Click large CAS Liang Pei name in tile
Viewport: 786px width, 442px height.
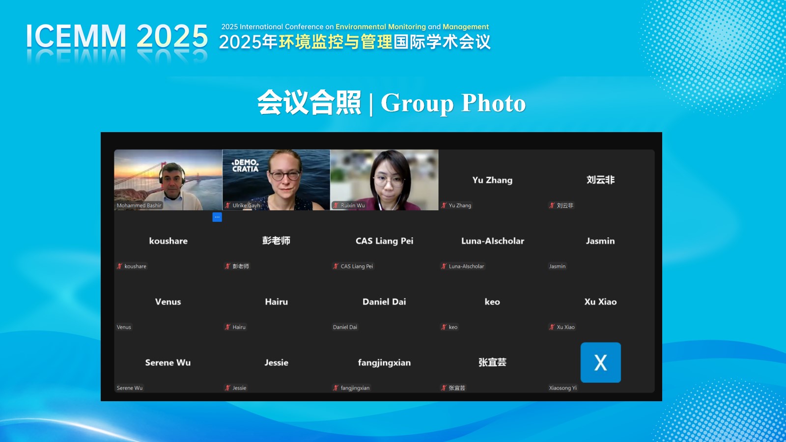pyautogui.click(x=384, y=241)
